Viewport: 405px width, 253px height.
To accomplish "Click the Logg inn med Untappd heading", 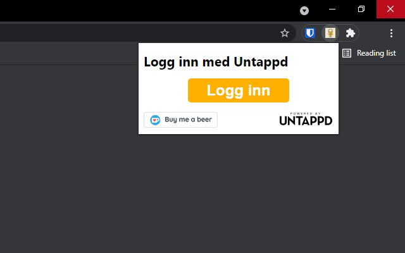I will click(x=216, y=62).
